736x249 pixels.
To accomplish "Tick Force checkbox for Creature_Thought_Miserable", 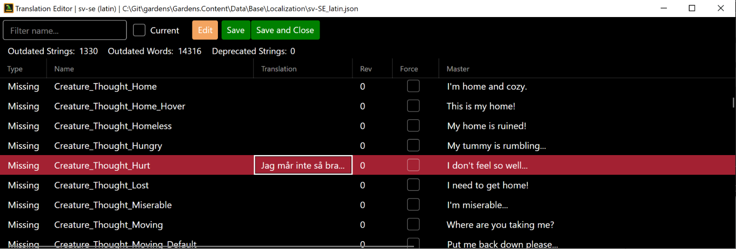I will [413, 205].
